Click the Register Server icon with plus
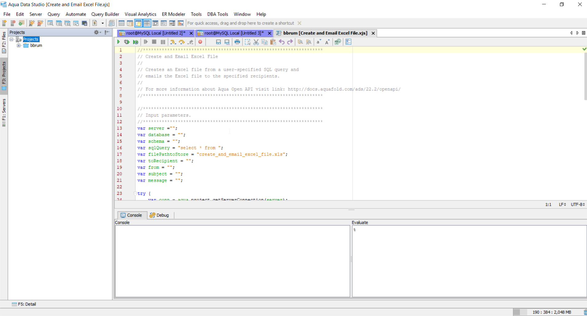Image resolution: width=587 pixels, height=316 pixels. click(5, 23)
